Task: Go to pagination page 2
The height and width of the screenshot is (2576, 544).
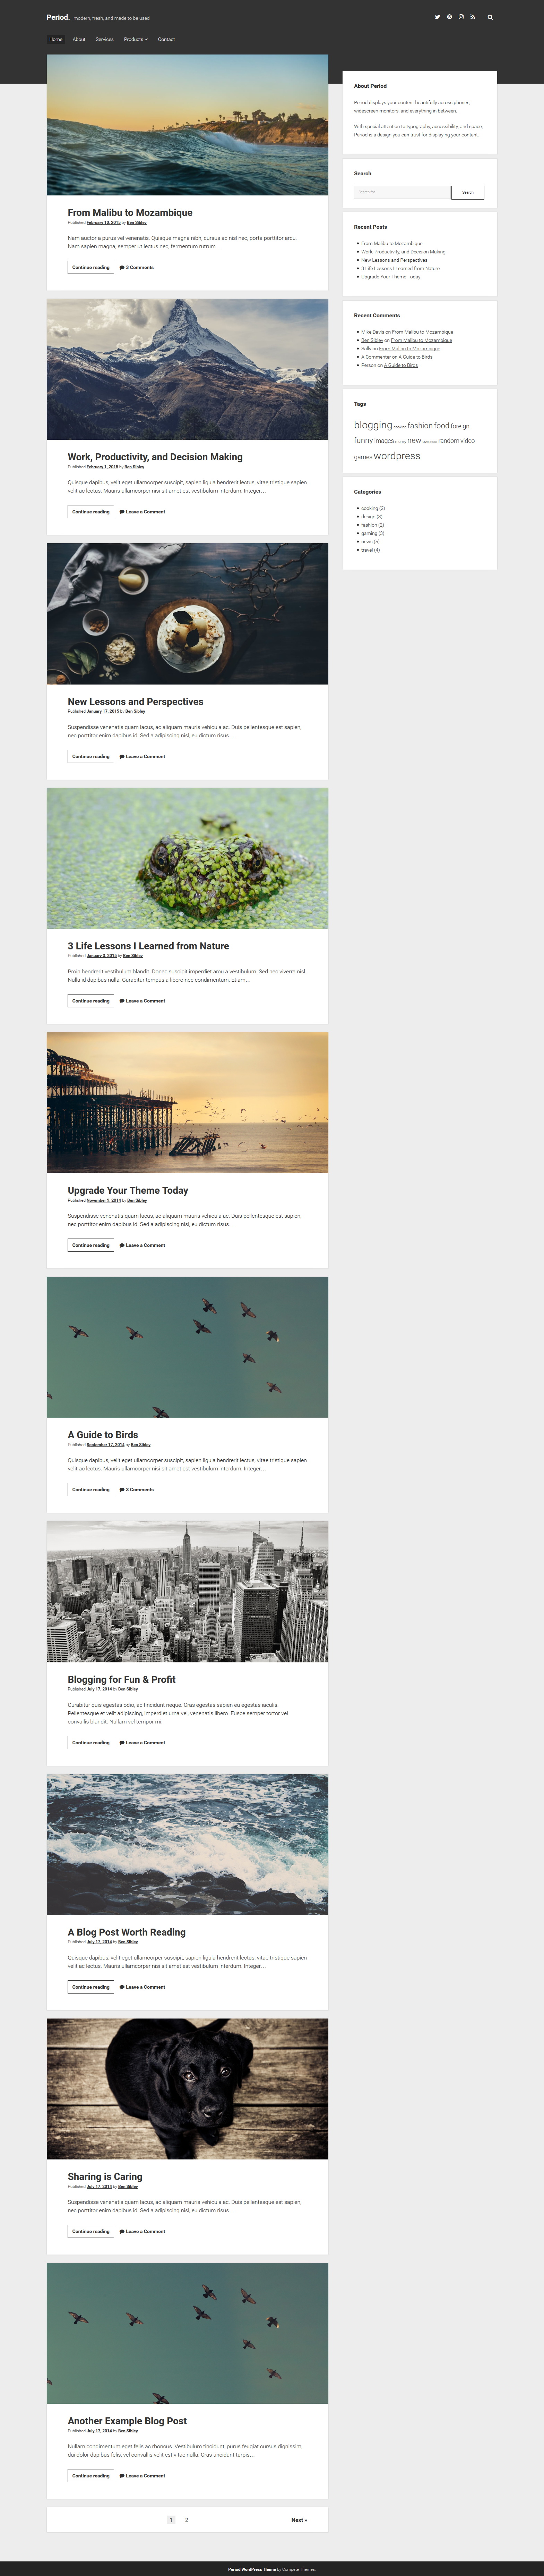Action: [187, 2520]
